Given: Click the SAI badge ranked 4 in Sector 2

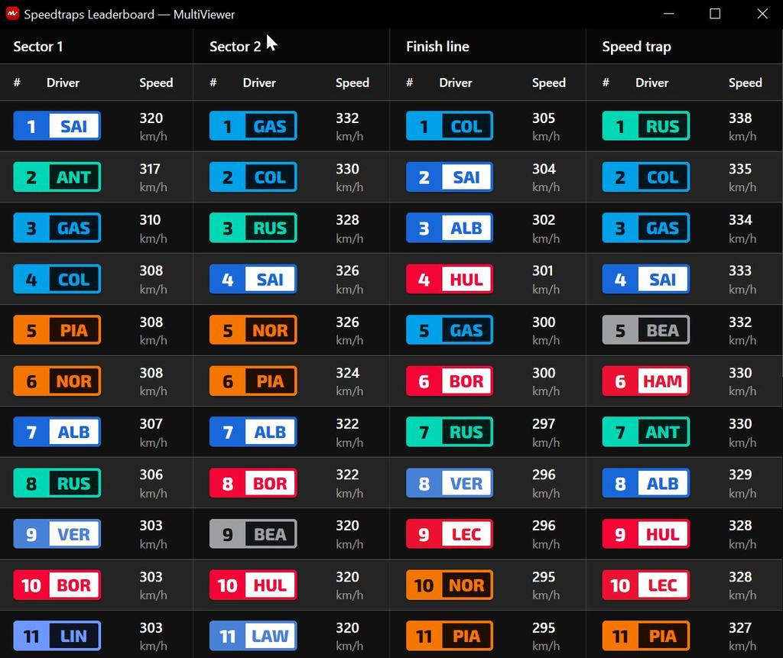Looking at the screenshot, I should (253, 279).
